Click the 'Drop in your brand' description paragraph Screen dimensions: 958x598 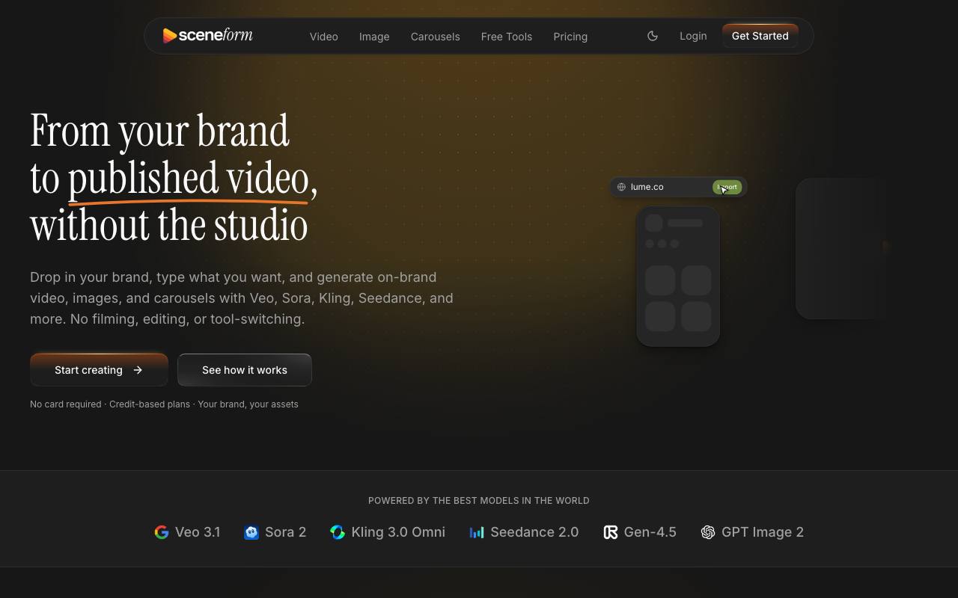[242, 298]
